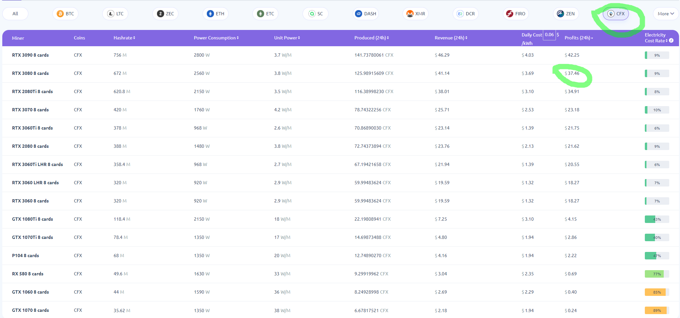
Task: Click the GTX 1070Ti 8 cards name
Action: pos(33,237)
